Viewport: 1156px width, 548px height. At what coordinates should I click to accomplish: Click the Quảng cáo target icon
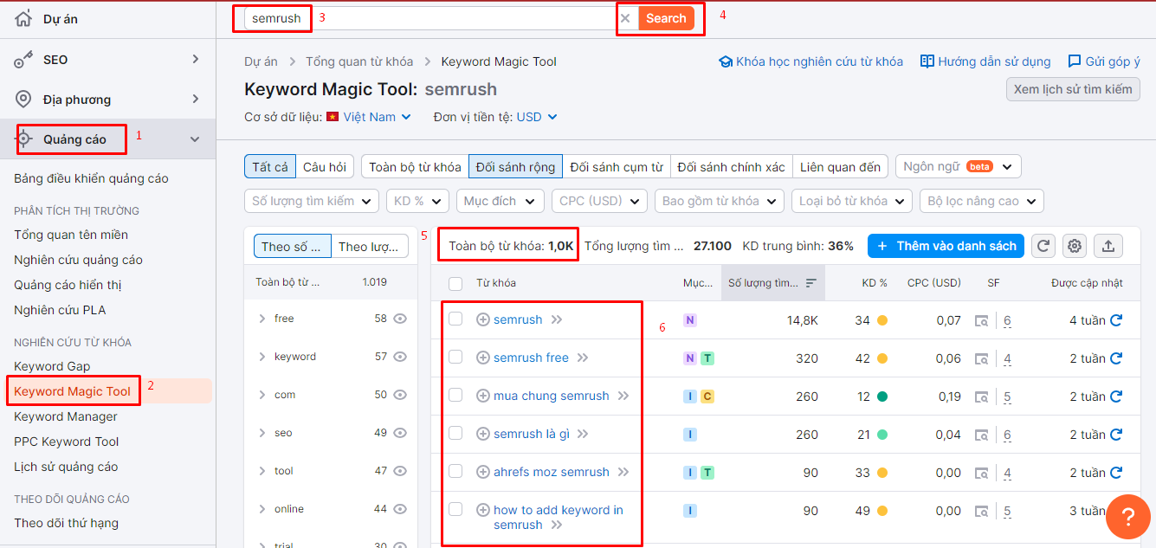pyautogui.click(x=24, y=139)
